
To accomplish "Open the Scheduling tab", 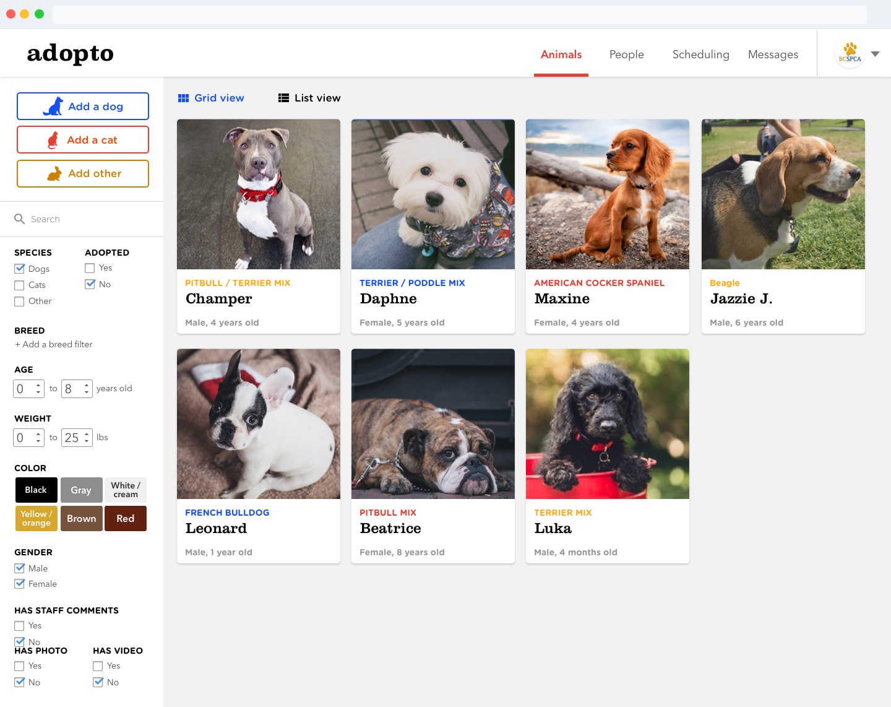I will click(700, 54).
